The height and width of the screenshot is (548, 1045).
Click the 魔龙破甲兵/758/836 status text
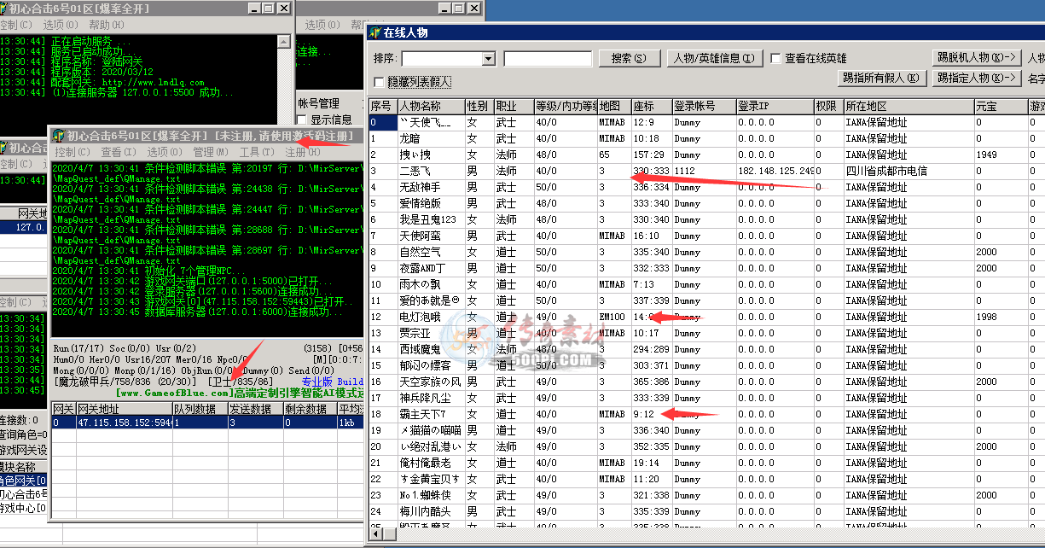click(x=126, y=381)
